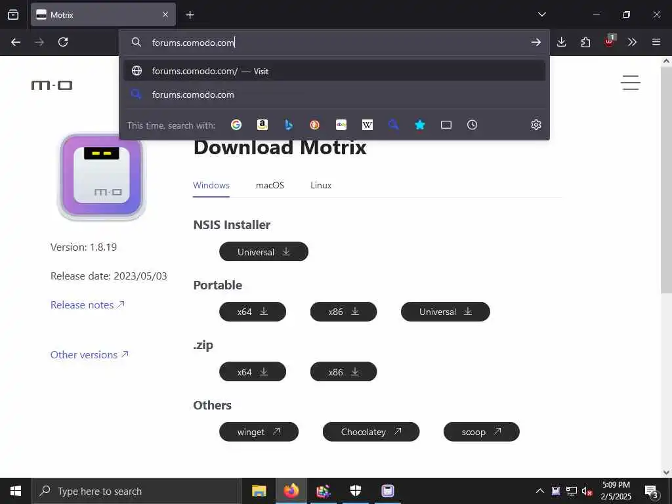Click the Firefox View icon
The width and height of the screenshot is (672, 504).
(13, 14)
